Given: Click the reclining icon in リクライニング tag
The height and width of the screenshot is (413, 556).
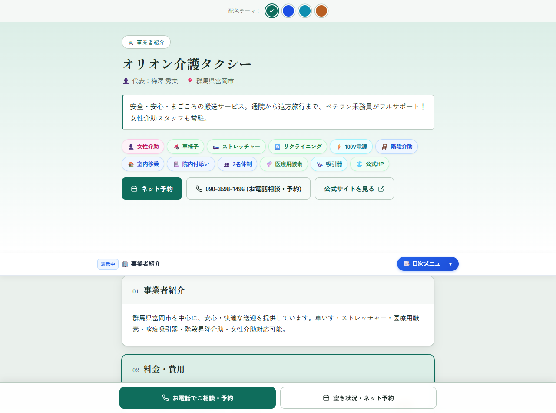Looking at the screenshot, I should pyautogui.click(x=278, y=147).
